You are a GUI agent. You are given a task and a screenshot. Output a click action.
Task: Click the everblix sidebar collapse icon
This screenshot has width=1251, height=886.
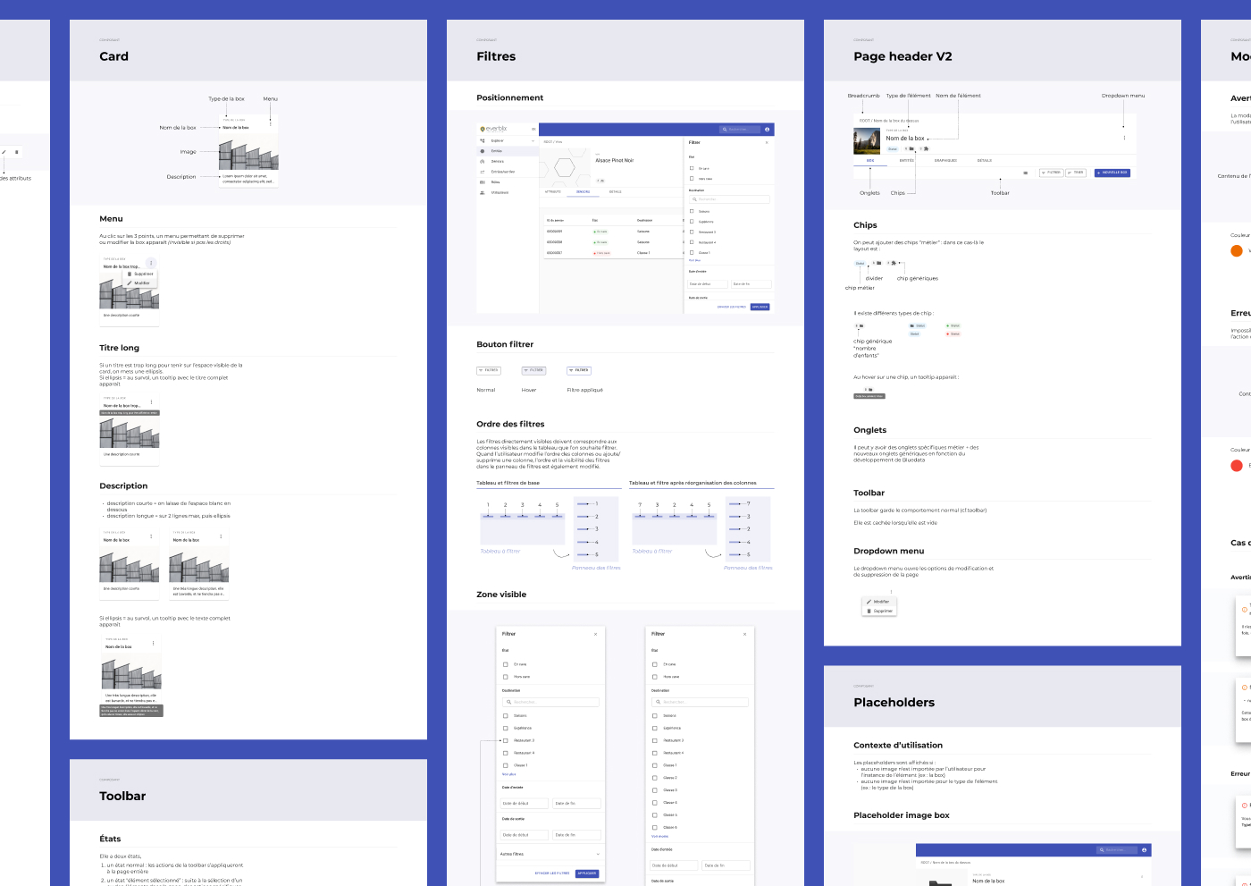coord(533,130)
